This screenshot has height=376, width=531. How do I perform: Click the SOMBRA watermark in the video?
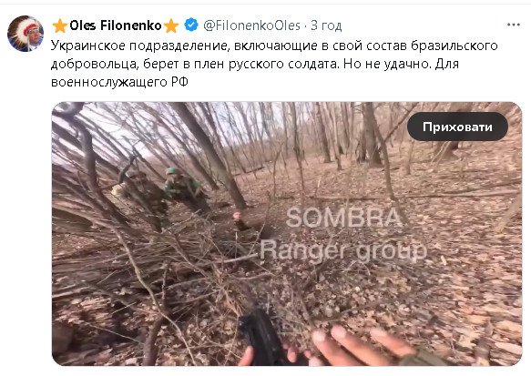(344, 218)
